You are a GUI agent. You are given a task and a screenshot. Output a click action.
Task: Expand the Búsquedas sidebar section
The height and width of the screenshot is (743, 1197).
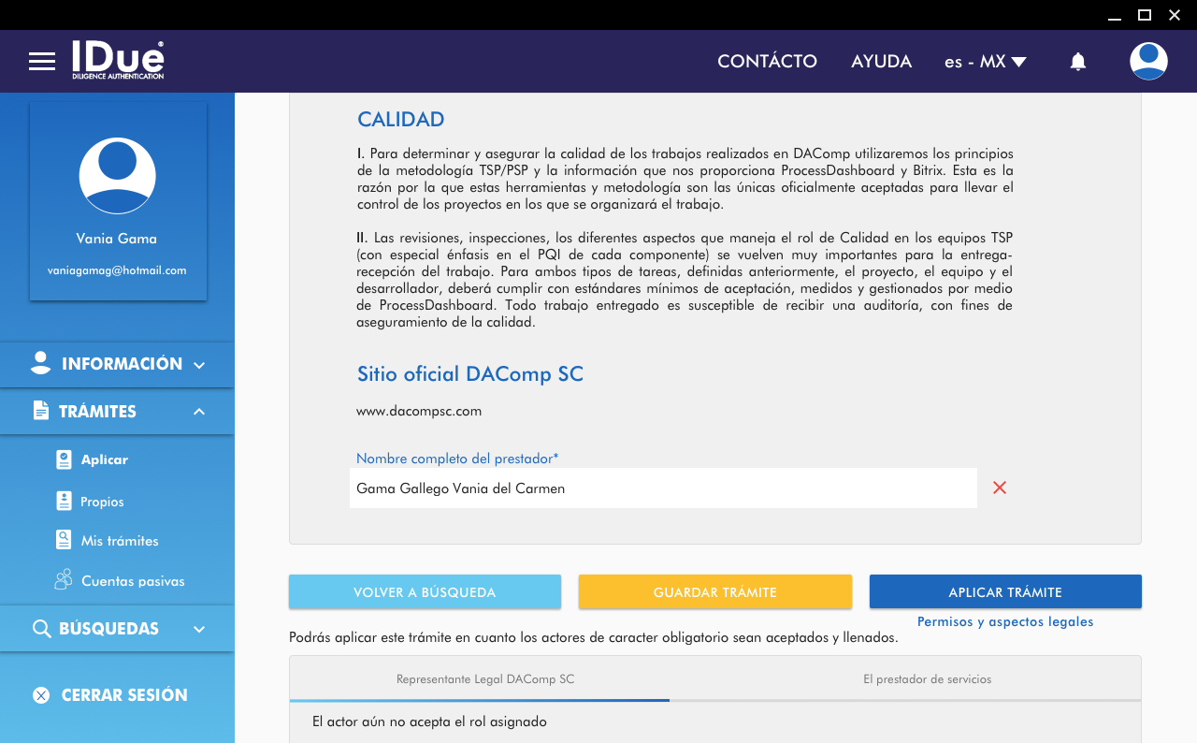coord(117,629)
